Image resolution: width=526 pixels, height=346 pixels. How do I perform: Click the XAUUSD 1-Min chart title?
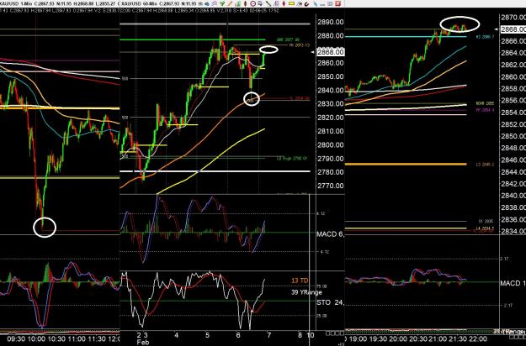click(x=15, y=3)
